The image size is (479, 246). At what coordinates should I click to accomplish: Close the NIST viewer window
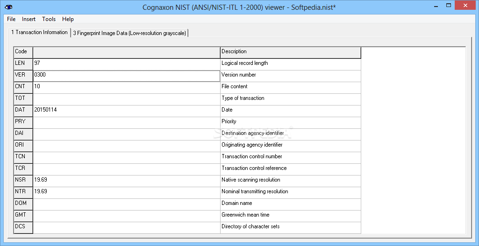click(465, 5)
